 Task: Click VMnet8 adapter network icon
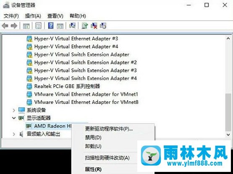pyautogui.click(x=29, y=102)
